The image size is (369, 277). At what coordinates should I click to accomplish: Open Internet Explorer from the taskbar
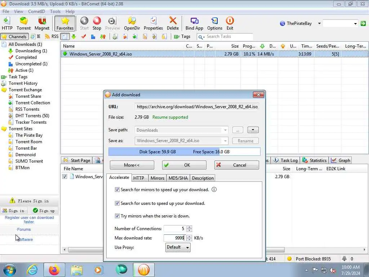coord(32,270)
